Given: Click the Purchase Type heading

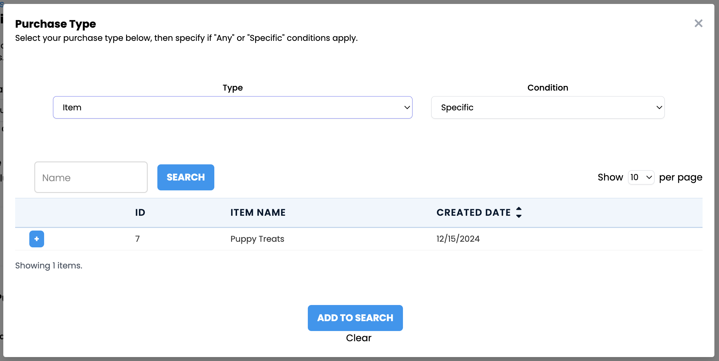Looking at the screenshot, I should coord(56,24).
